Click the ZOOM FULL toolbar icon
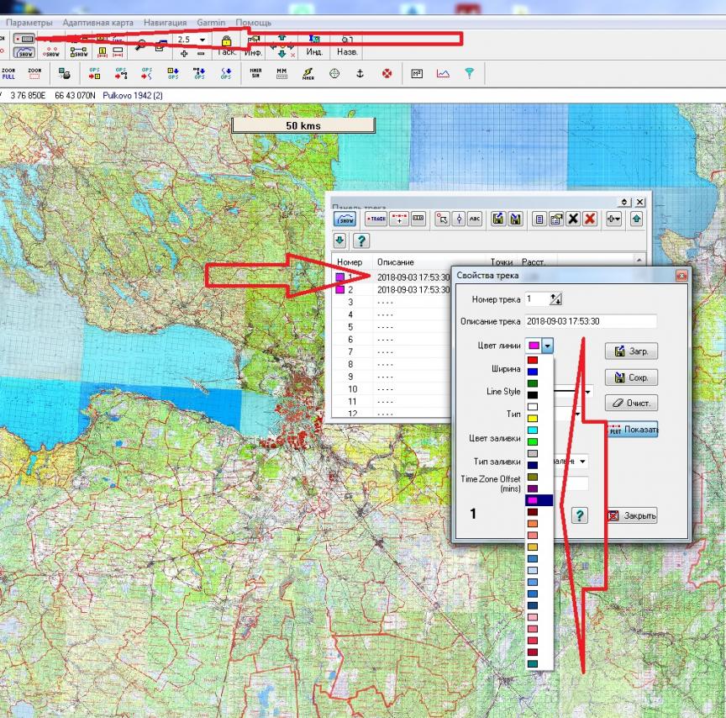This screenshot has height=718, width=726. (x=8, y=73)
